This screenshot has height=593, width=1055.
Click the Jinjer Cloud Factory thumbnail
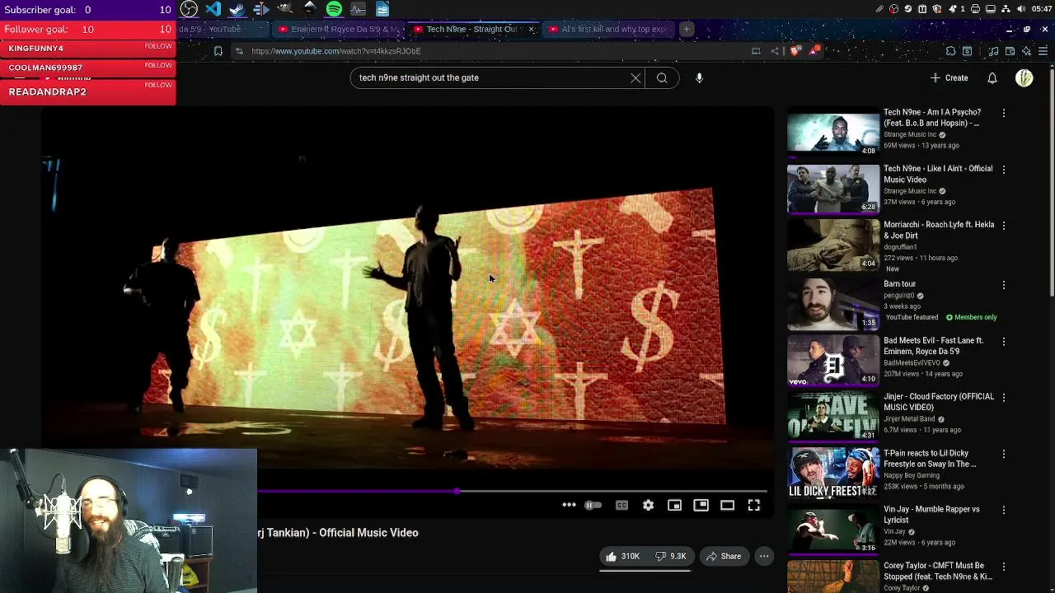(x=833, y=416)
